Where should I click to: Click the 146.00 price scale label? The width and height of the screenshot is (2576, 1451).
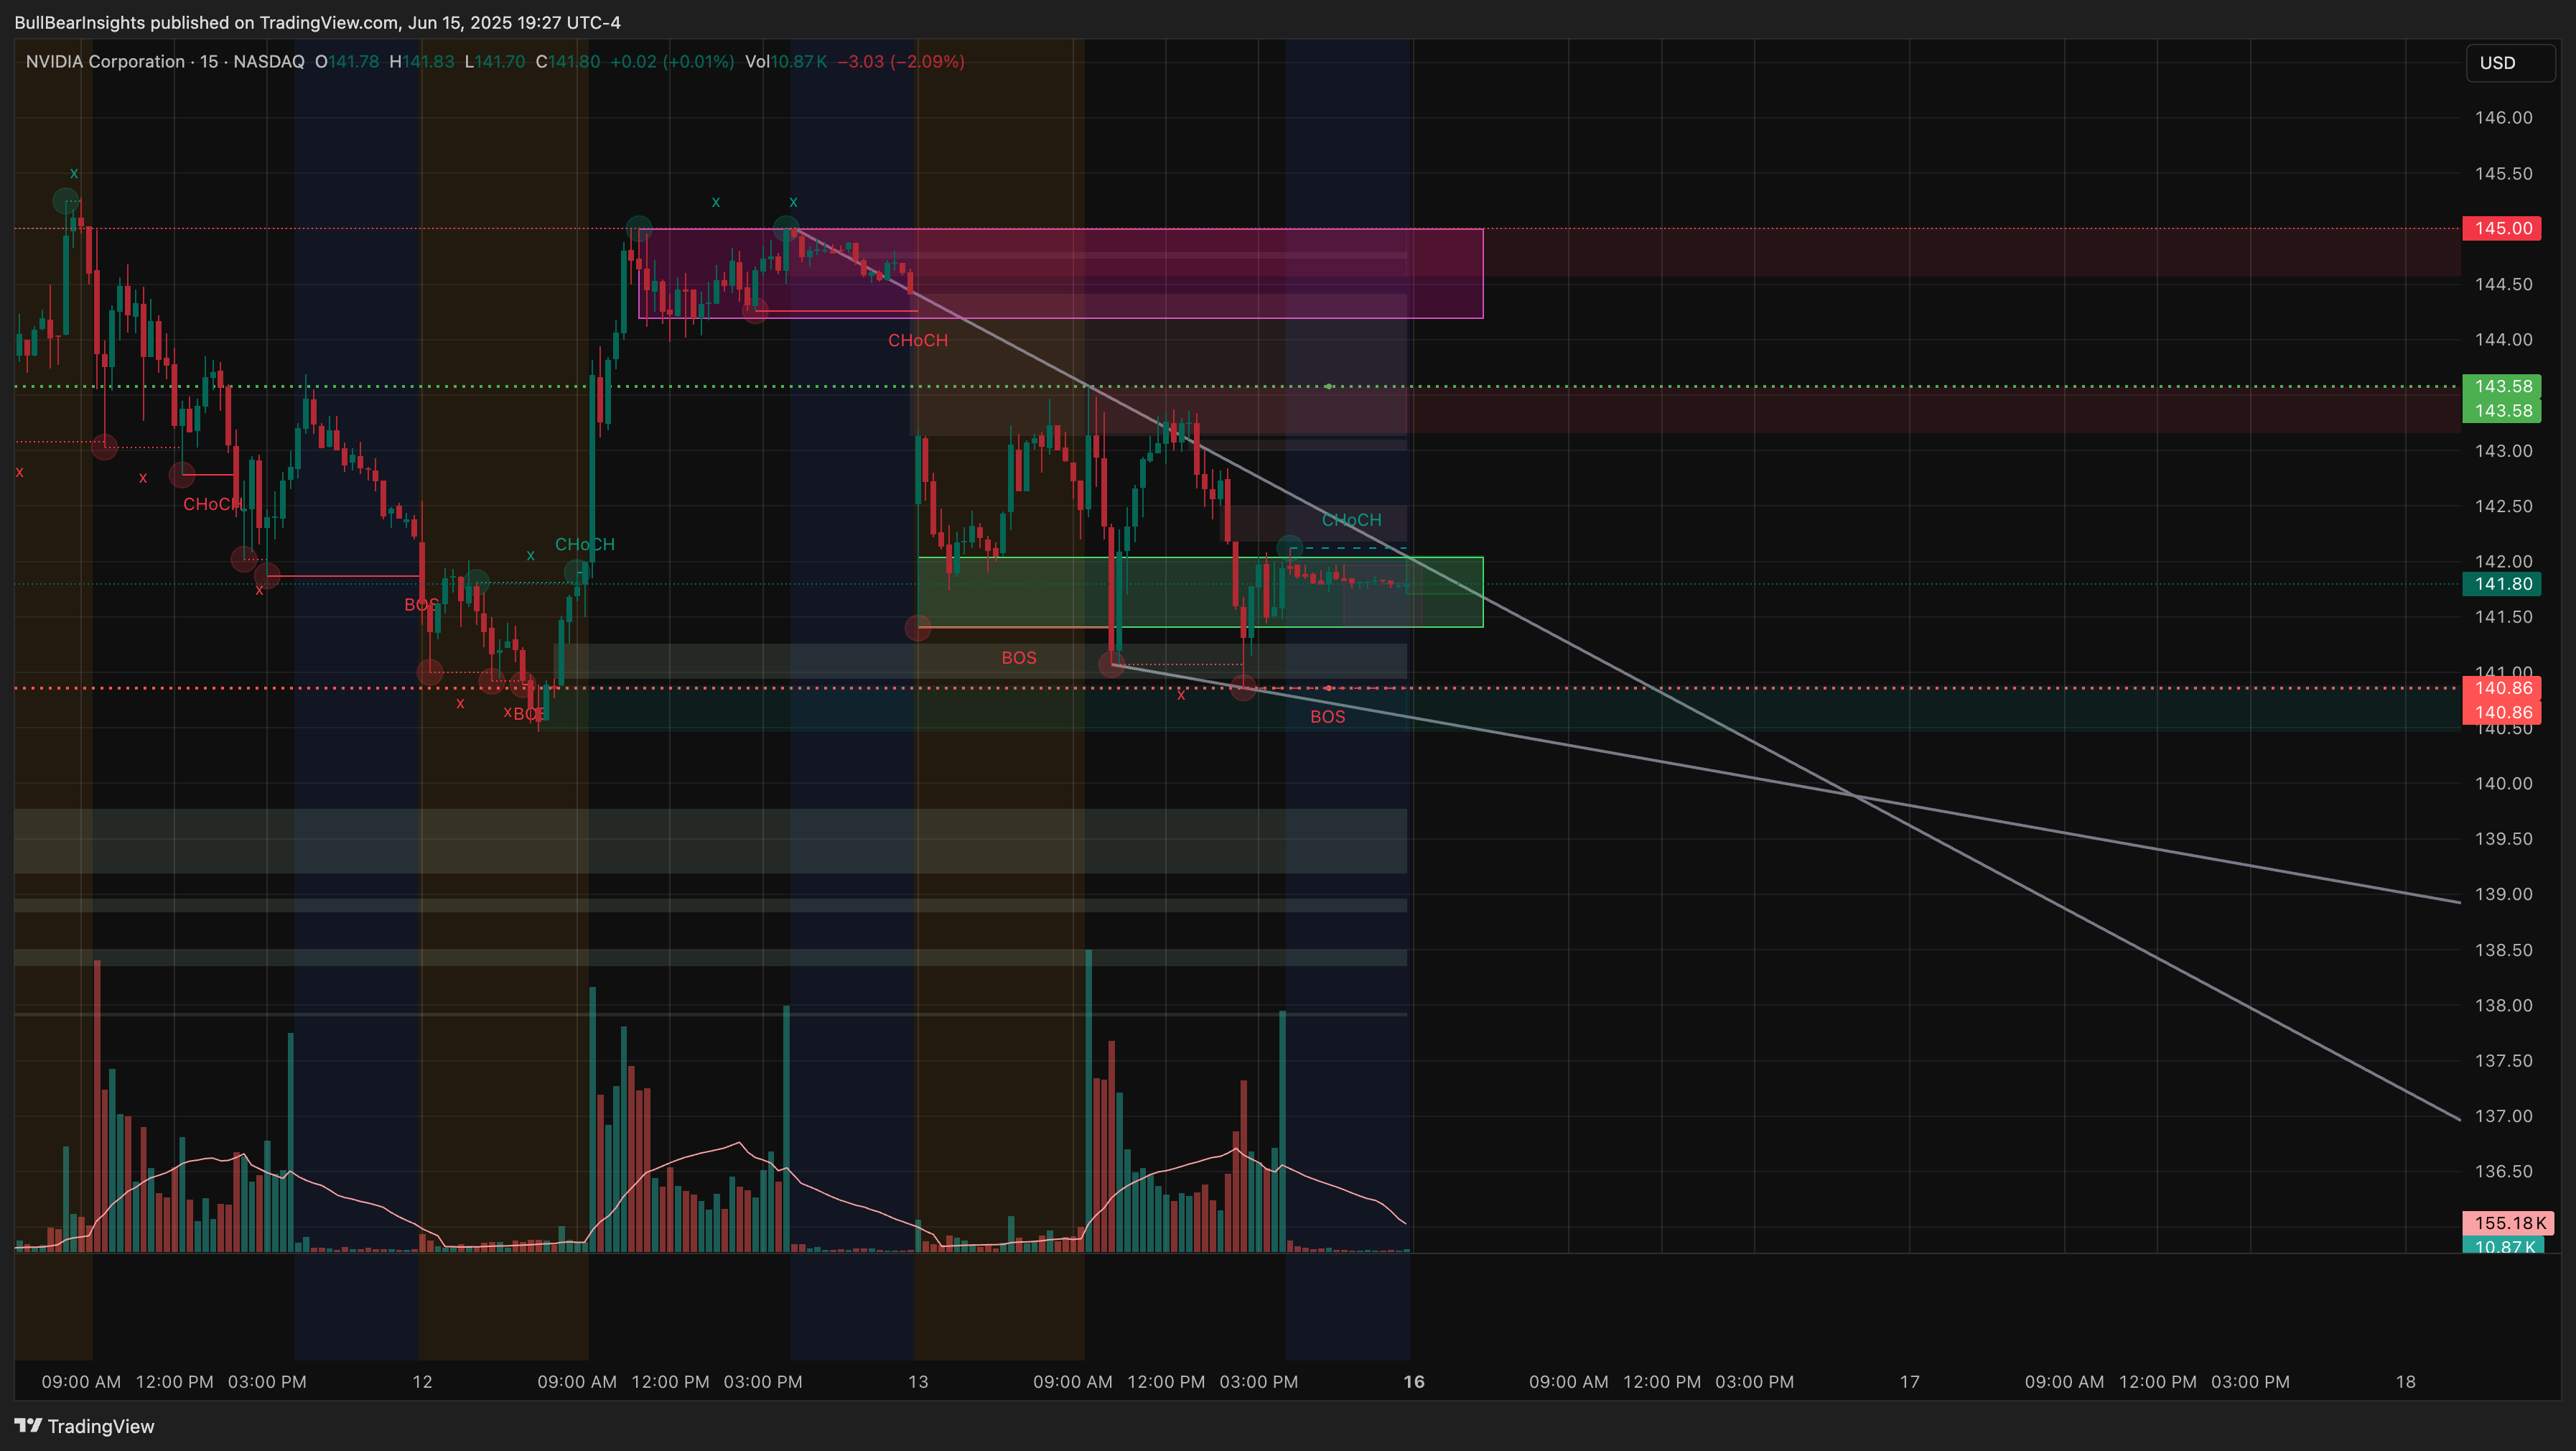coord(2503,117)
